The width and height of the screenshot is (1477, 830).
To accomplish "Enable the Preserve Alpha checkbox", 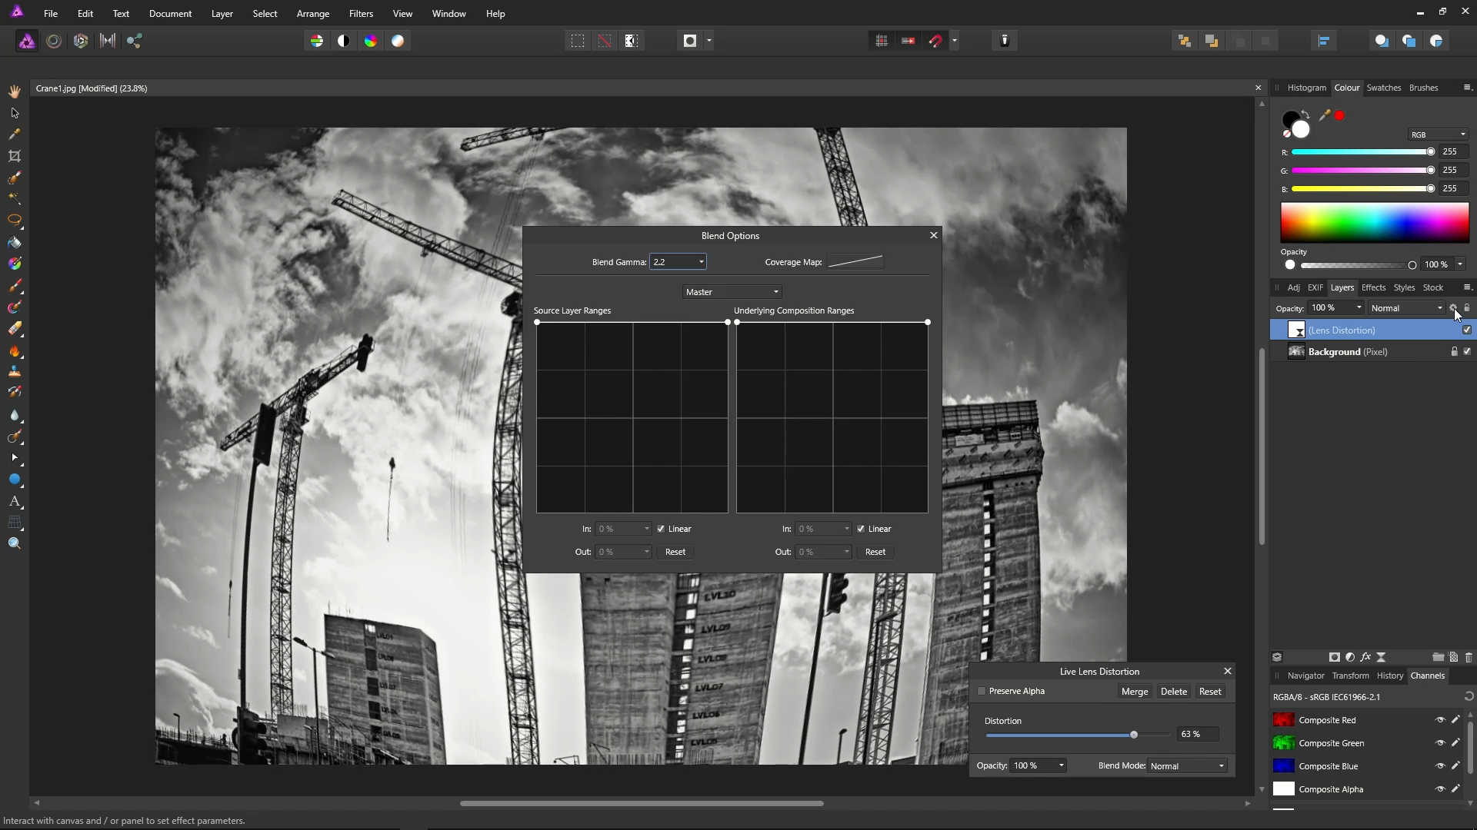I will click(982, 691).
